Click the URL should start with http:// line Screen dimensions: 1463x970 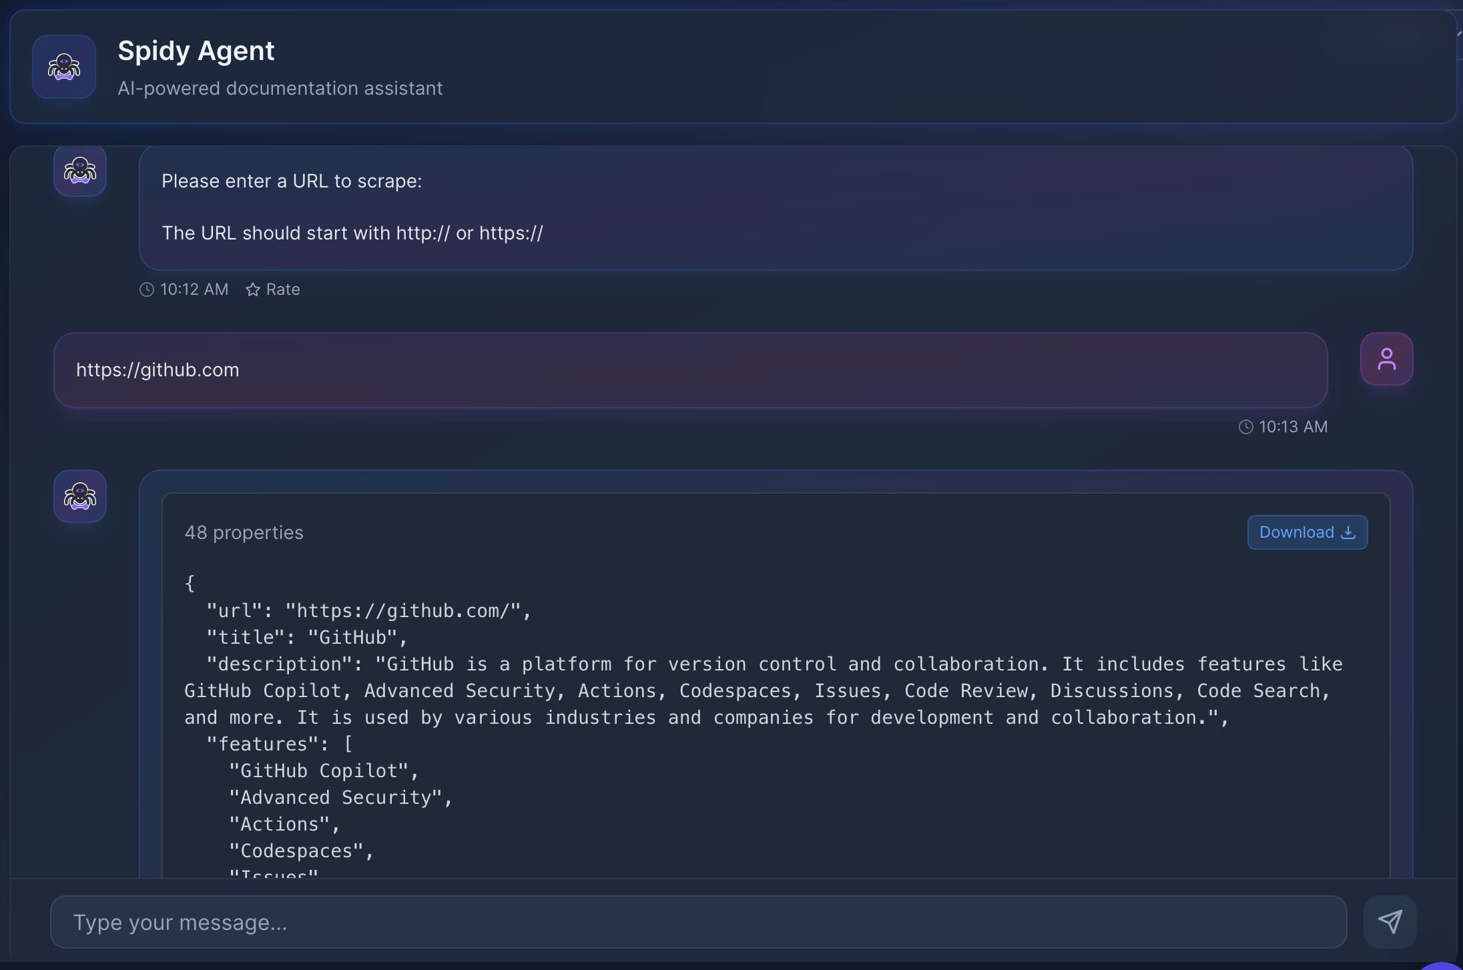(352, 233)
